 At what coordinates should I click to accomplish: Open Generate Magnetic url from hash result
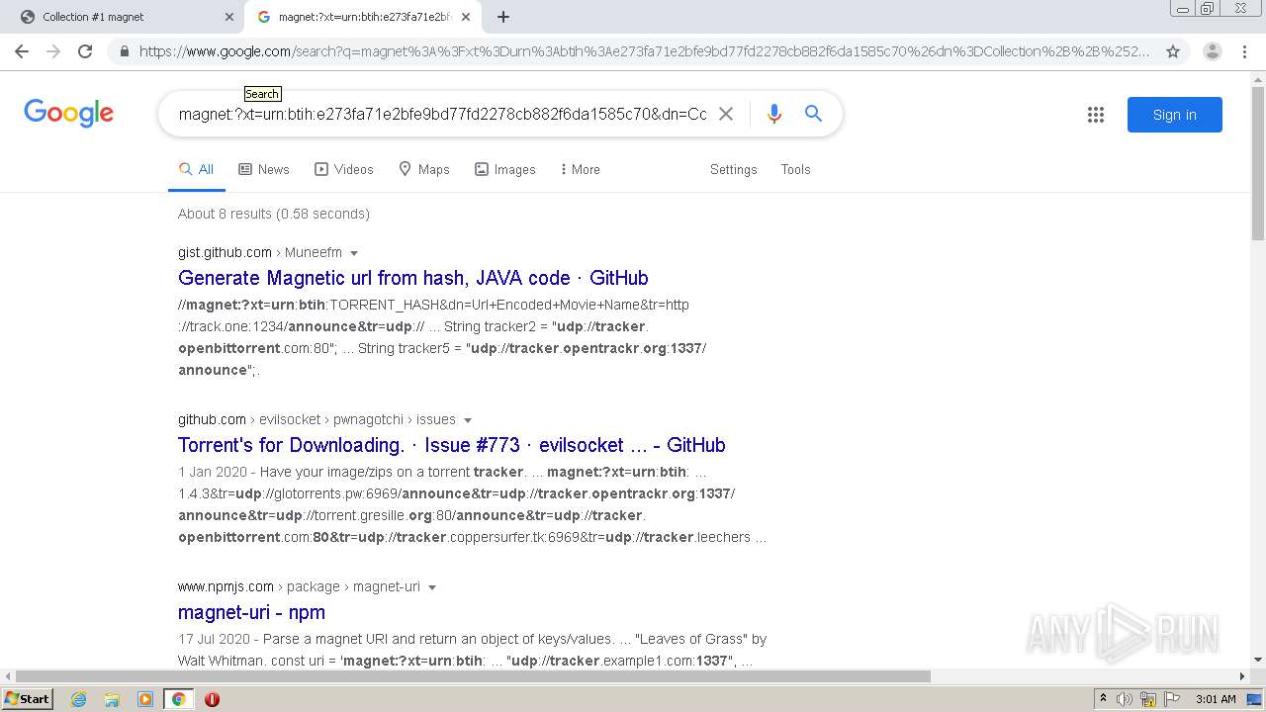(x=413, y=278)
